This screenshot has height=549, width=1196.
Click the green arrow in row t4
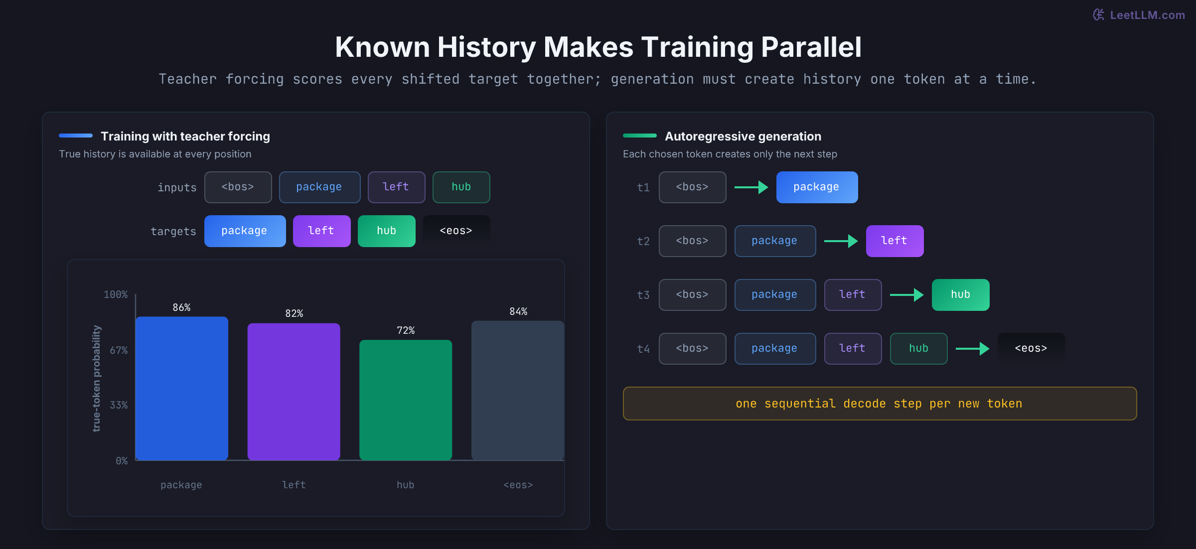pos(973,349)
